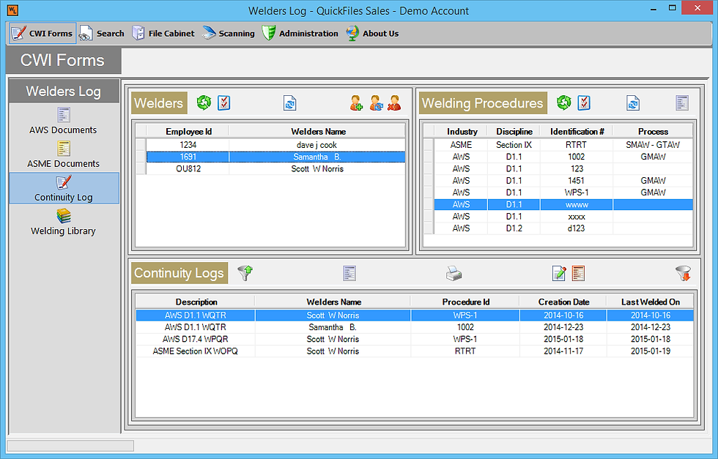The image size is (718, 459).
Task: Open Welding Library in the sidebar
Action: point(63,222)
